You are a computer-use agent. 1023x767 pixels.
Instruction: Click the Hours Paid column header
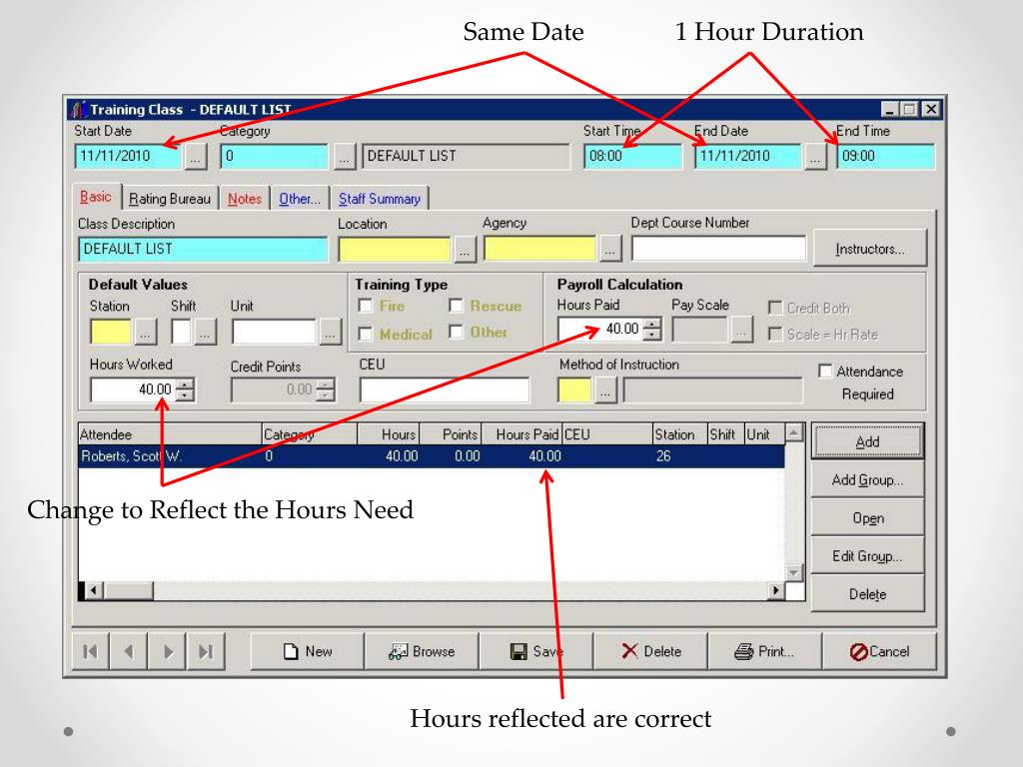[521, 434]
